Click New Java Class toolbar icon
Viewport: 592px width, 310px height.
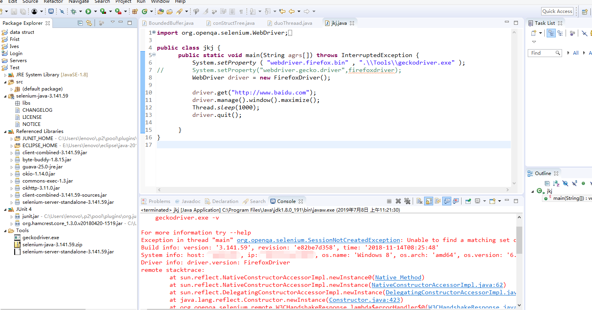144,11
